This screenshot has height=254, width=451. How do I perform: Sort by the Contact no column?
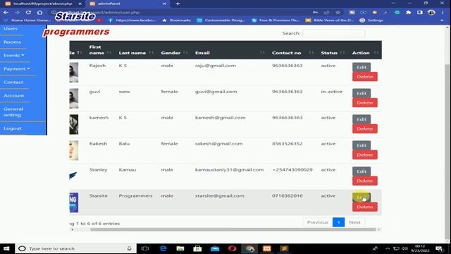(293, 53)
